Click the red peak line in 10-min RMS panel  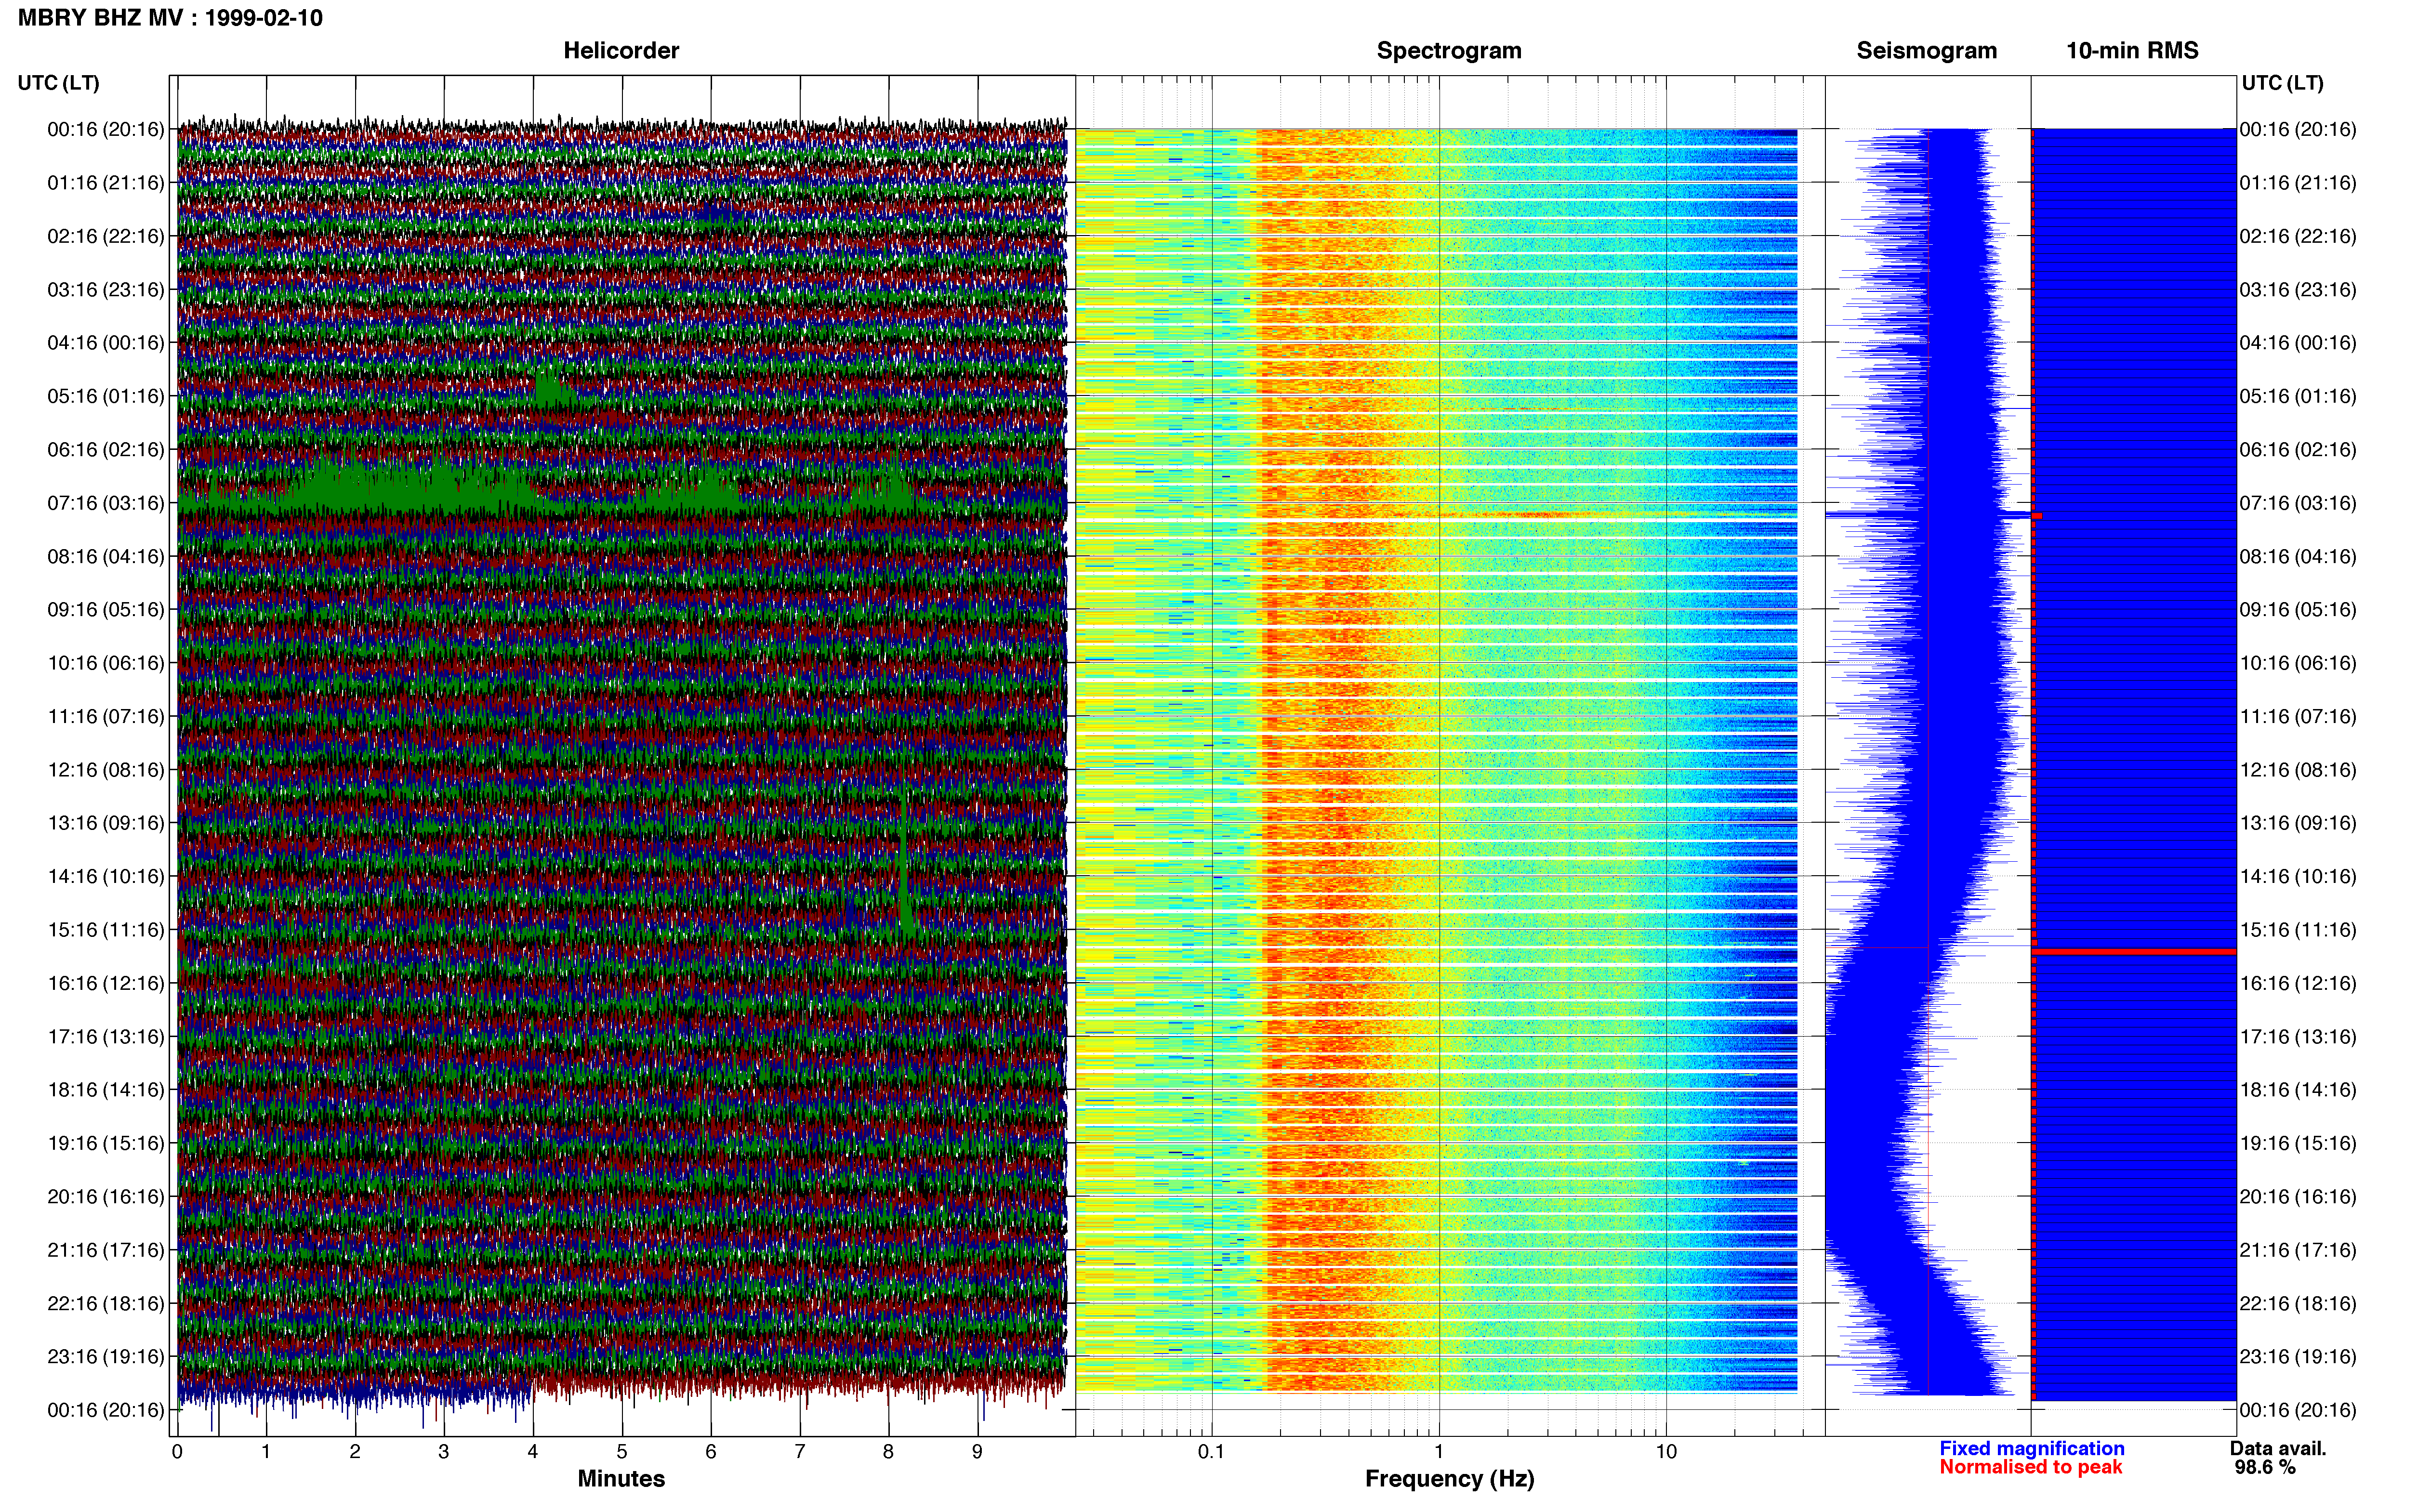pos(2134,951)
